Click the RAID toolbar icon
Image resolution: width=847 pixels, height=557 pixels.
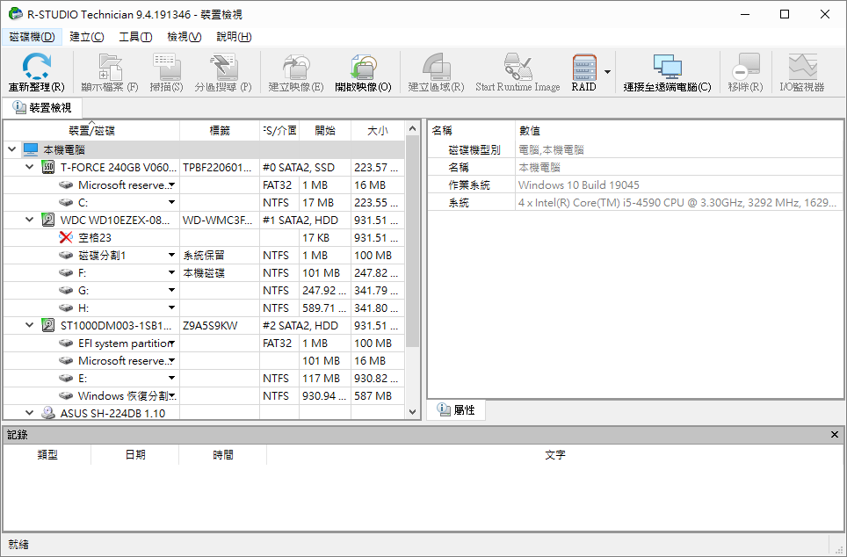[x=584, y=67]
